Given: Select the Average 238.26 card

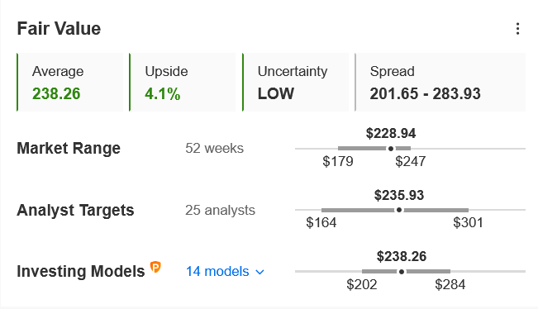Looking at the screenshot, I should (70, 83).
